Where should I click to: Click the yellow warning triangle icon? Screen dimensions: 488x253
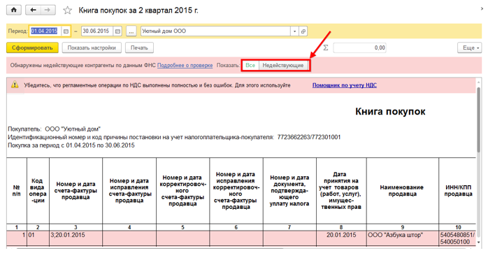[15, 85]
